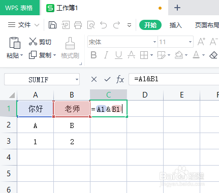This screenshot has height=193, width=219.
Task: Cancel formula entry with X button
Action: [x=94, y=79]
